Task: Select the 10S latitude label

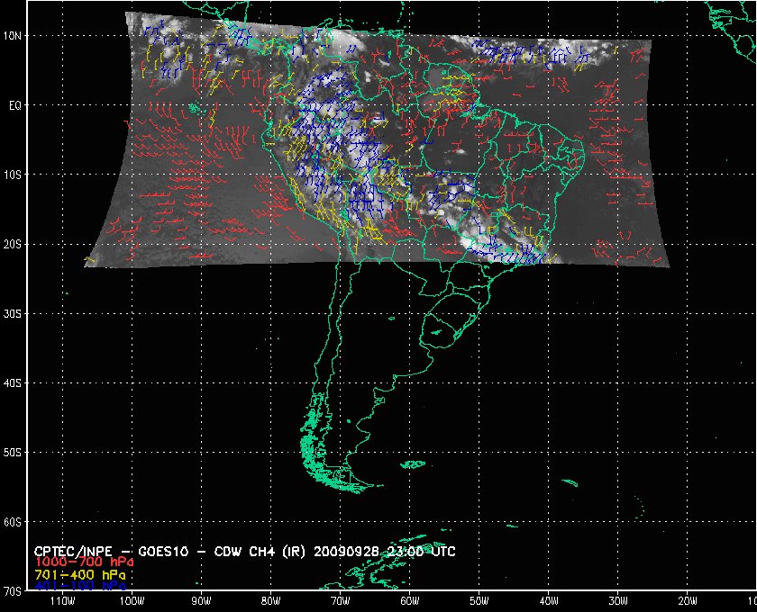Action: click(x=12, y=175)
